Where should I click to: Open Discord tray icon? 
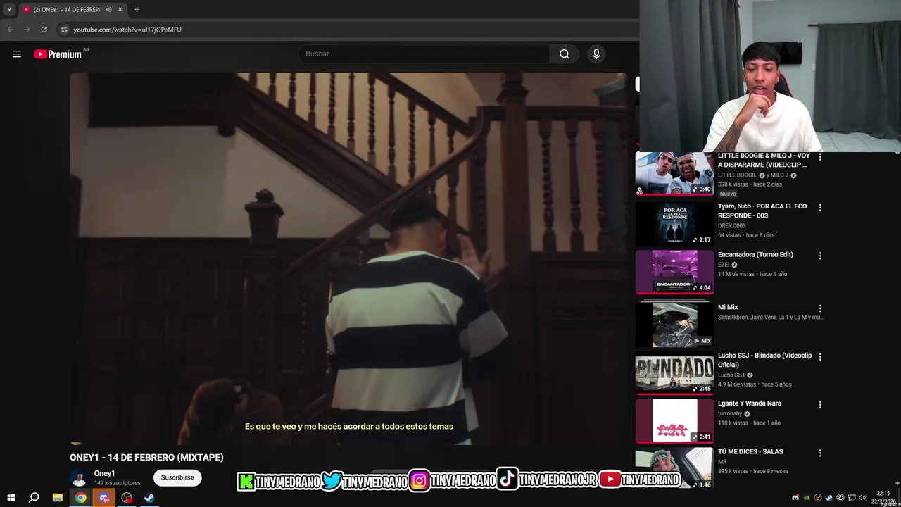coord(795,498)
